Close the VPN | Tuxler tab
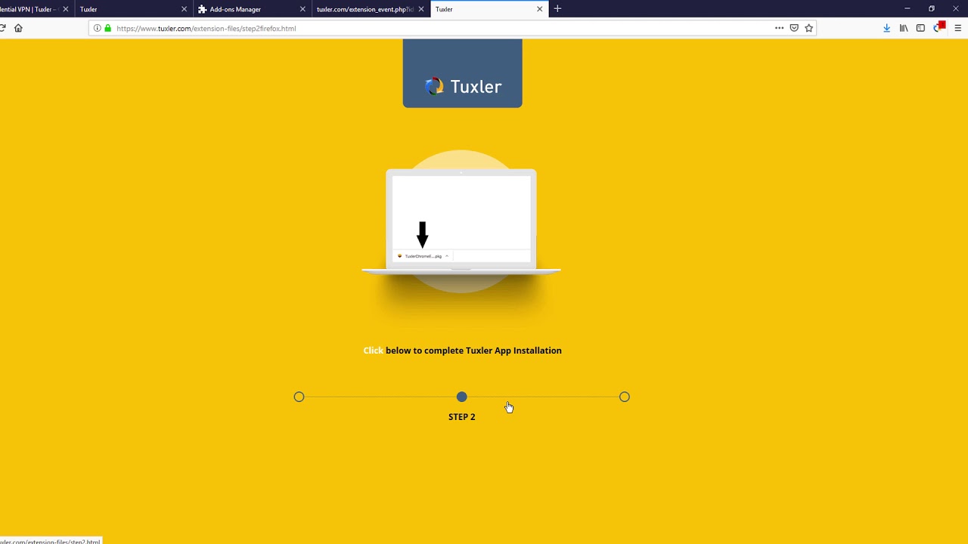This screenshot has height=544, width=968. tap(65, 9)
